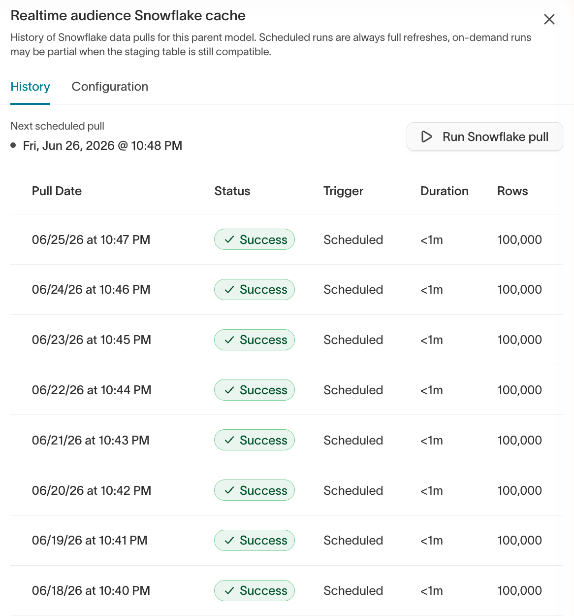The image size is (574, 616).
Task: Click <1m duration in 06/22/26 row
Action: [432, 390]
